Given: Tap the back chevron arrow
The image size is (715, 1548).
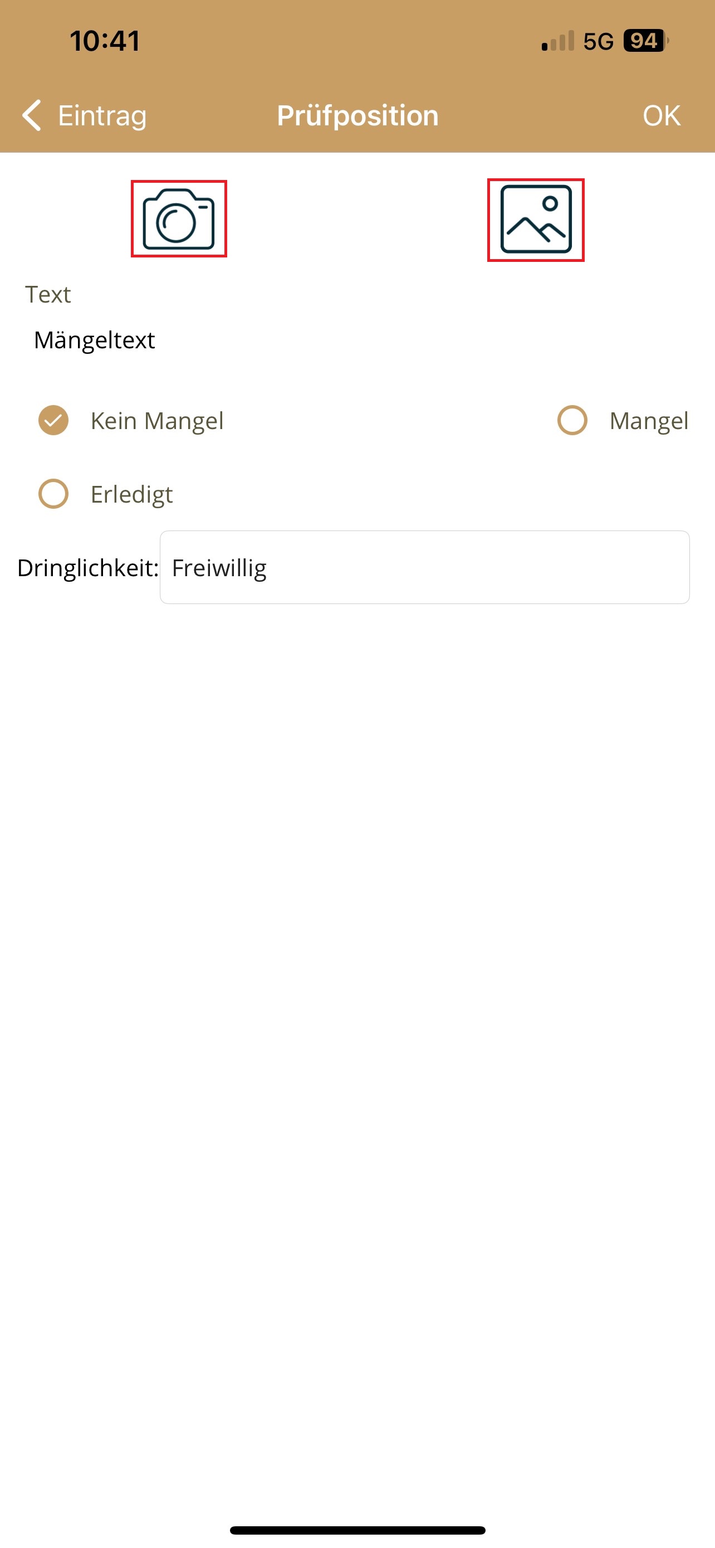Looking at the screenshot, I should (32, 115).
